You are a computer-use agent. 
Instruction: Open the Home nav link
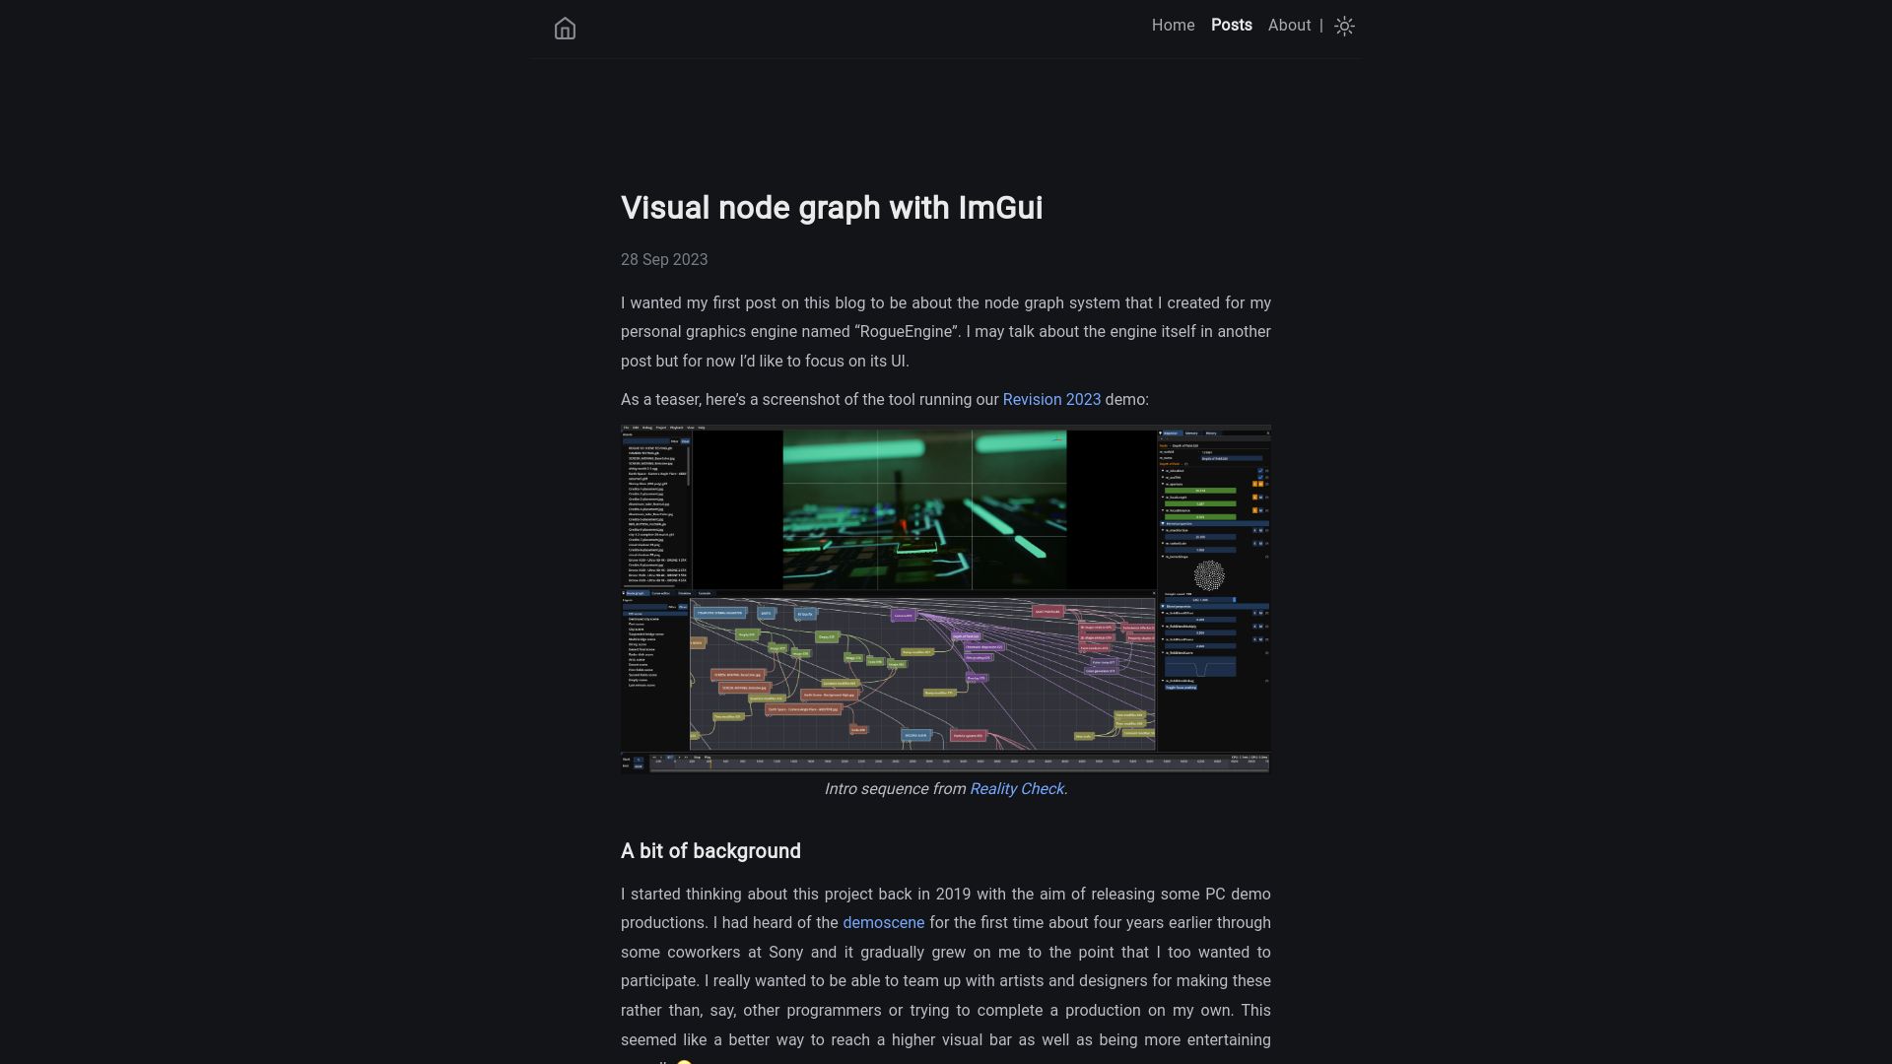click(x=1173, y=26)
